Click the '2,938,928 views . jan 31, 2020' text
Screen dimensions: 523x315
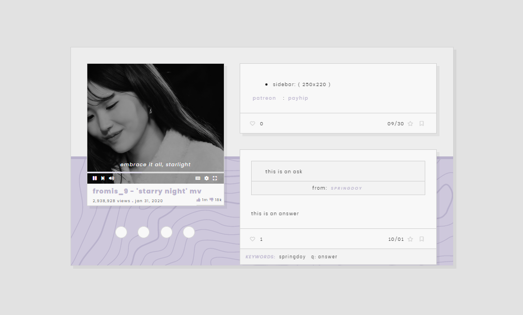(128, 201)
